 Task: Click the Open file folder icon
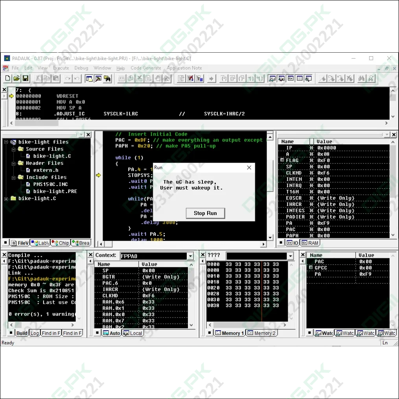[17, 79]
